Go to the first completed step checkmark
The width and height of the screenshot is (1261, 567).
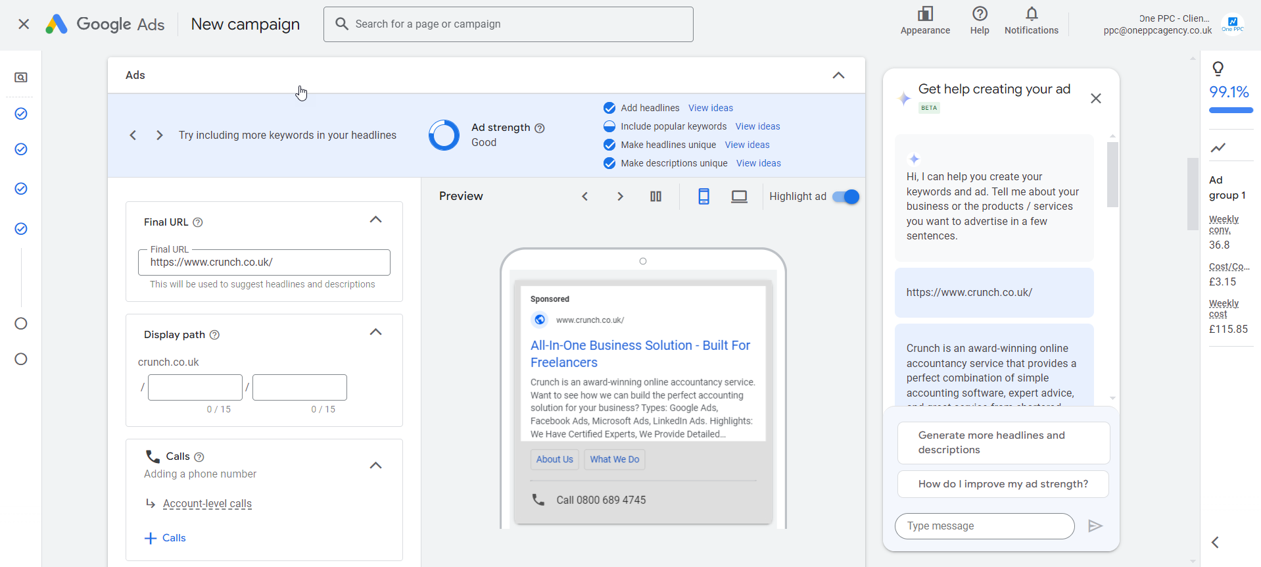pyautogui.click(x=21, y=114)
